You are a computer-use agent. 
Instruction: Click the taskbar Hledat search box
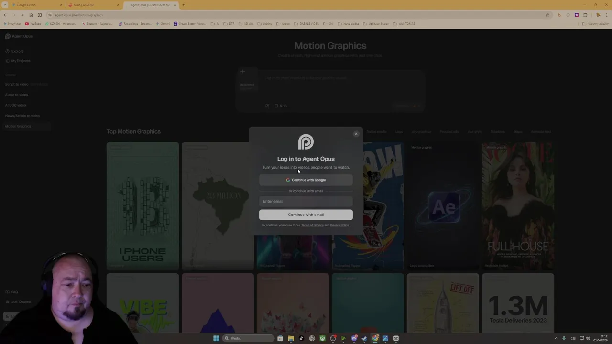248,338
